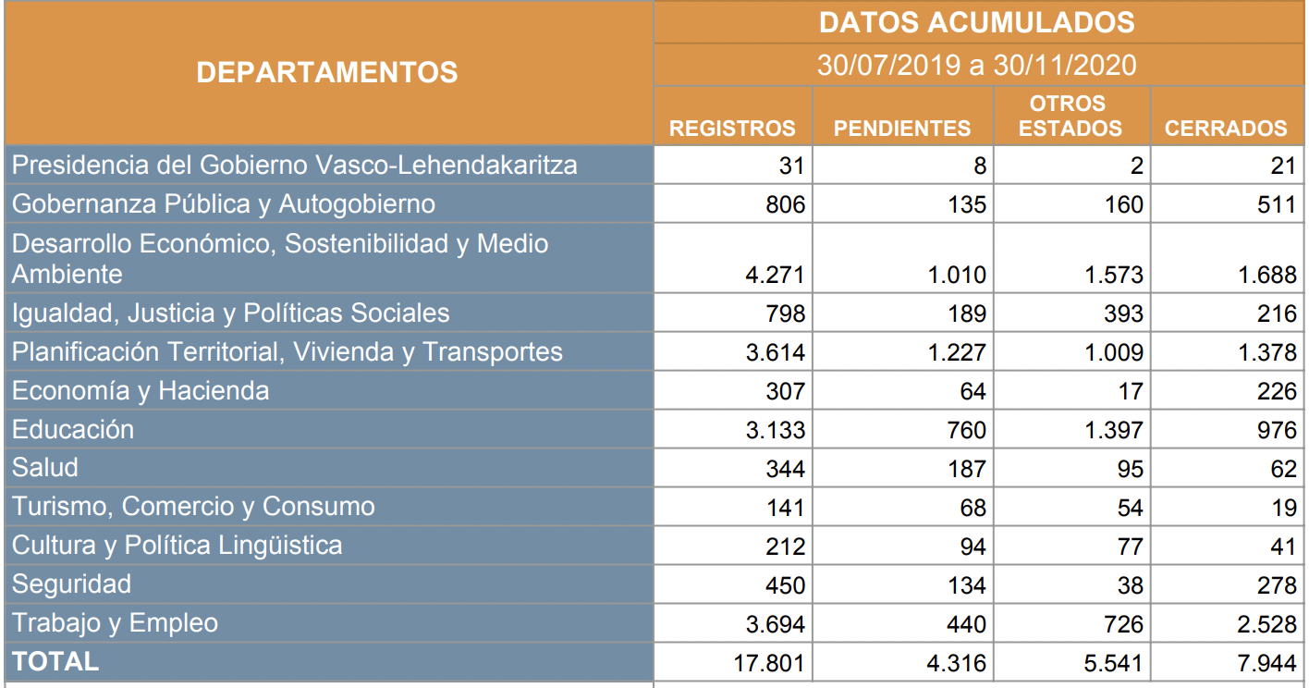Select the REGISTROS column header

(732, 129)
